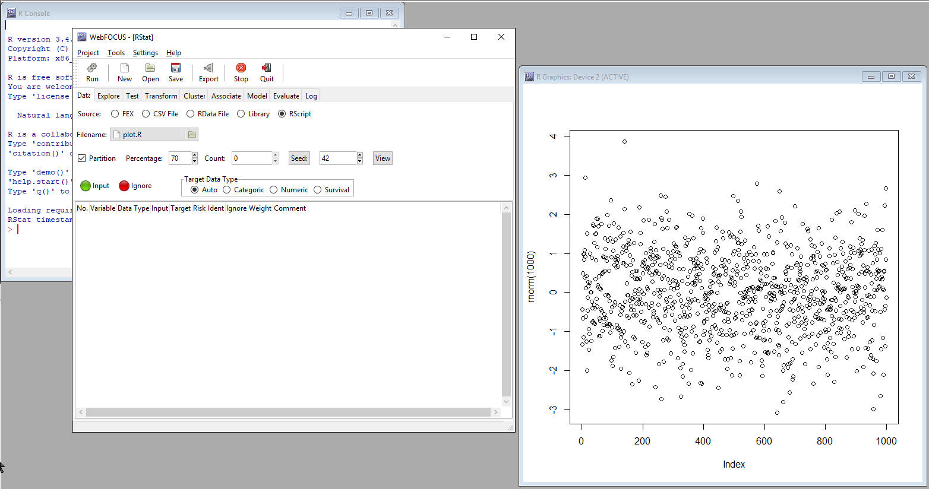
Task: Switch to the Model tab
Action: (257, 96)
